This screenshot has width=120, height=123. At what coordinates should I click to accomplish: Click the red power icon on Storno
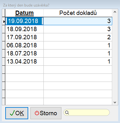[x=37, y=113]
